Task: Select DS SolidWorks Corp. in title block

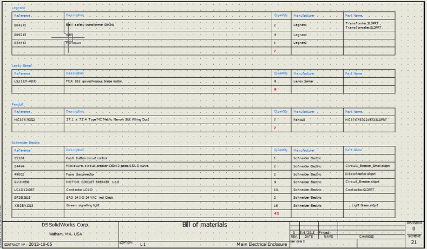Action: [x=66, y=225]
